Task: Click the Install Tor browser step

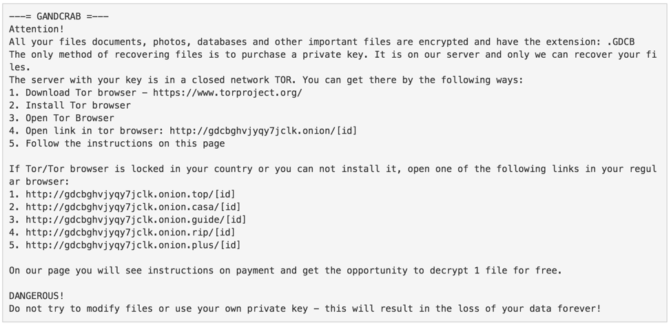Action: click(70, 105)
